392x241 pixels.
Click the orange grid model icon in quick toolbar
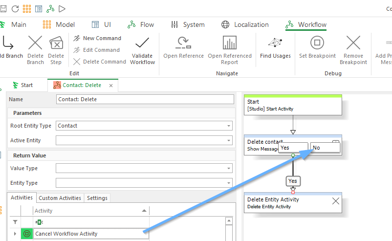27,9
